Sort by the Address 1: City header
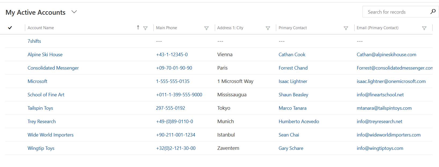The image size is (439, 167). (x=230, y=28)
